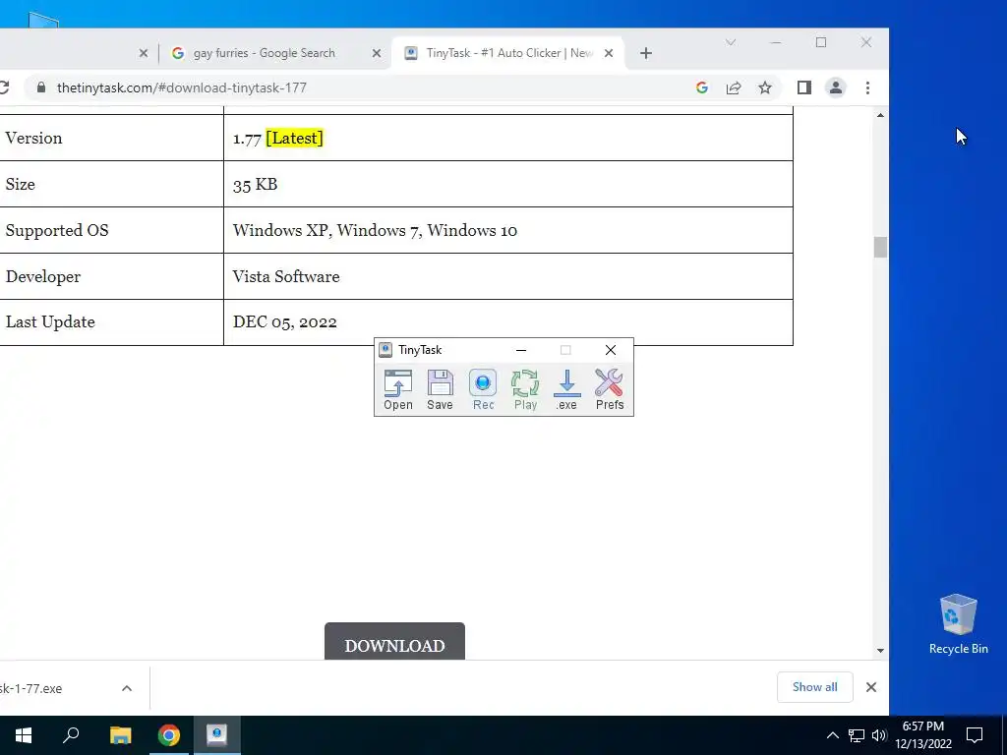Click the "DEC 05, 2022" cell
Image resolution: width=1007 pixels, height=755 pixels.
pyautogui.click(x=508, y=322)
